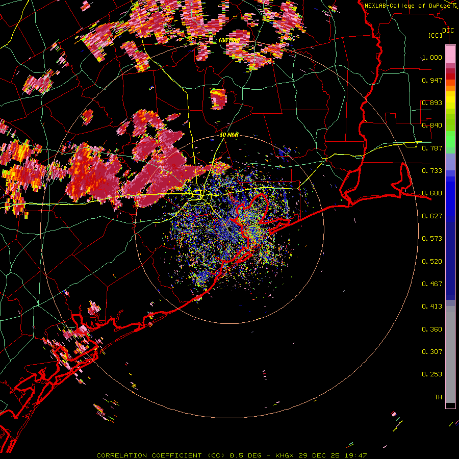Click the 50 NMI range ring label

pyautogui.click(x=229, y=135)
